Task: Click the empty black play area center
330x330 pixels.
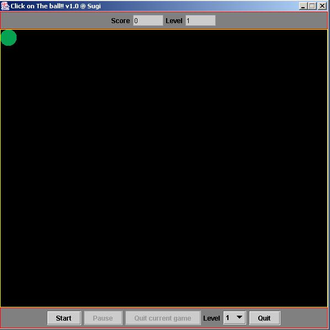Action: (x=164, y=169)
